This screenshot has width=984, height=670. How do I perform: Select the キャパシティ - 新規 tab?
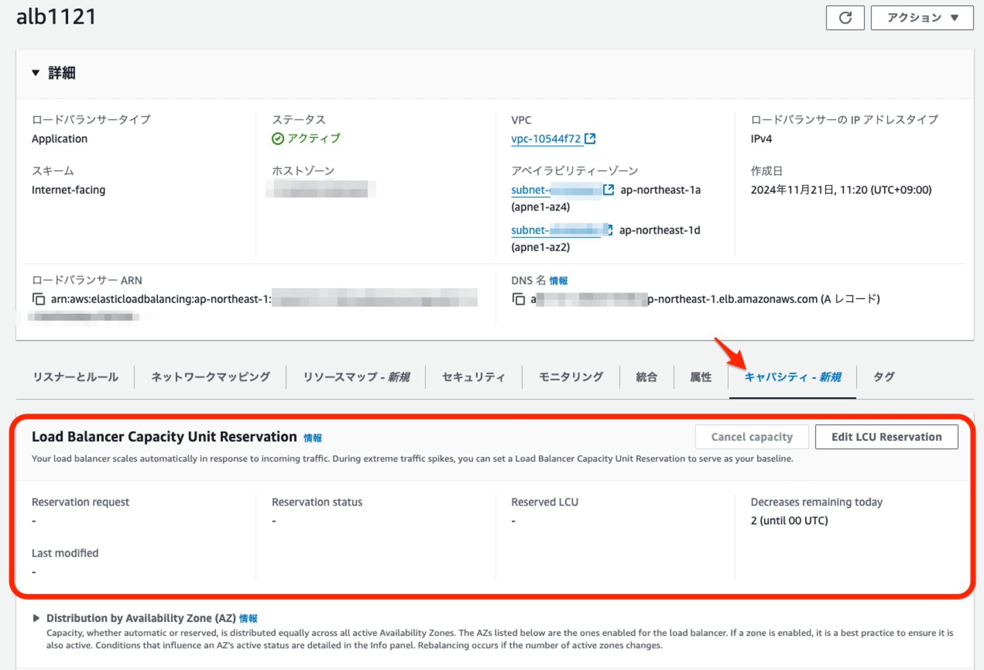(x=793, y=377)
